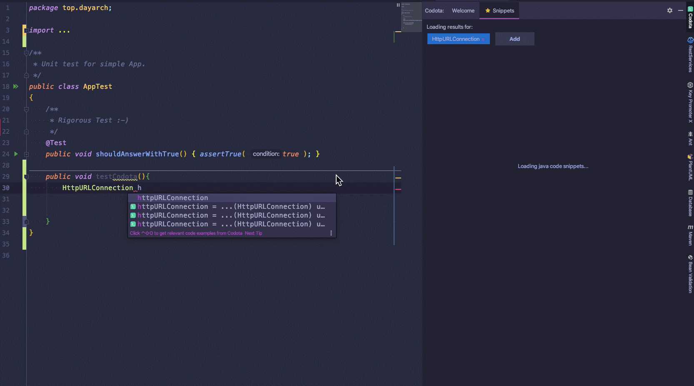The height and width of the screenshot is (386, 694).
Task: Click yellow stripe marker beside import line
Action: 398,32
